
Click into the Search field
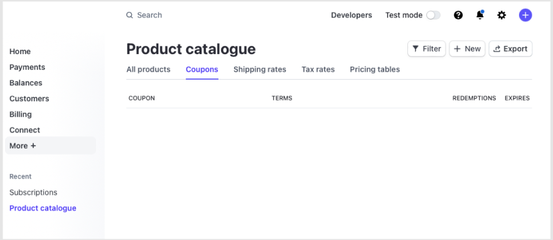coord(149,15)
